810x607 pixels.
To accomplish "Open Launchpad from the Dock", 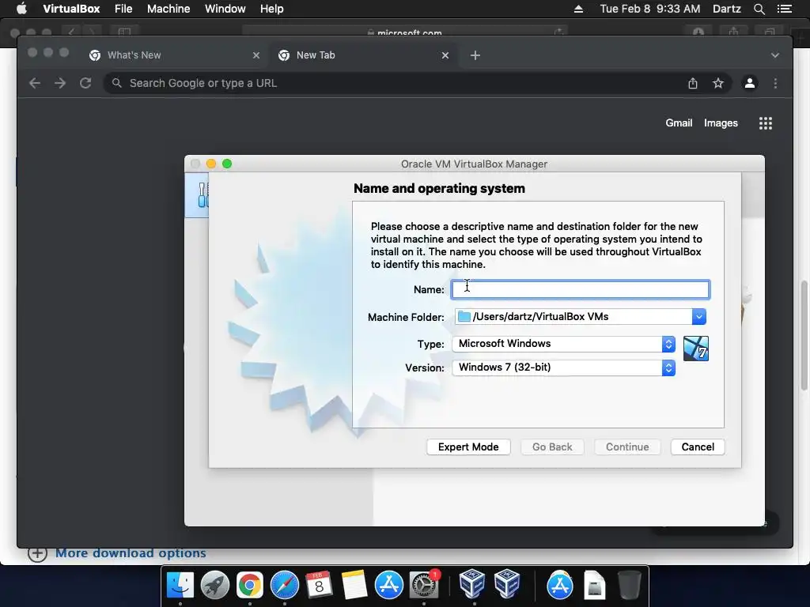I will coord(215,586).
